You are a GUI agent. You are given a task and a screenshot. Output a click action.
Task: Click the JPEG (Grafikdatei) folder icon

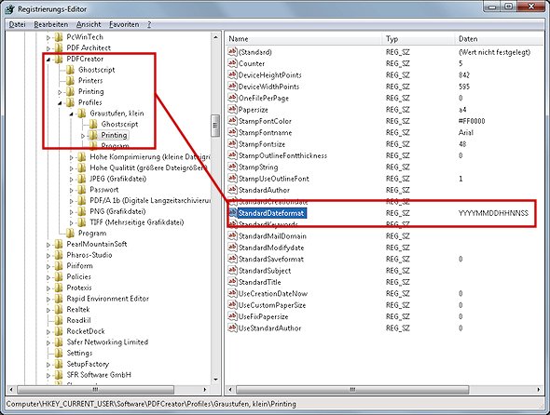click(x=82, y=179)
